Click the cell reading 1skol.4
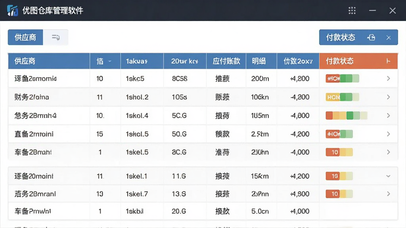406x228 pixels. [x=137, y=116]
